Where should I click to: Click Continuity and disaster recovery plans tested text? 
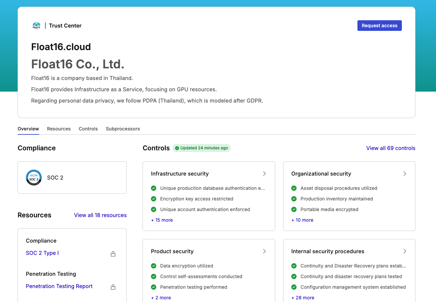[x=351, y=276]
